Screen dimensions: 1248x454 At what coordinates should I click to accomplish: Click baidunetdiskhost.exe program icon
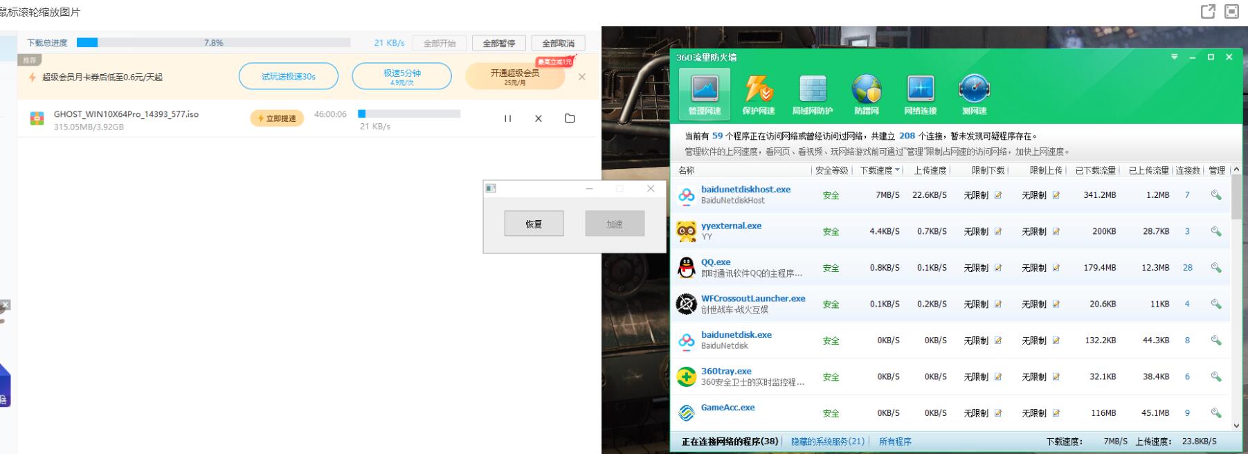pyautogui.click(x=686, y=195)
